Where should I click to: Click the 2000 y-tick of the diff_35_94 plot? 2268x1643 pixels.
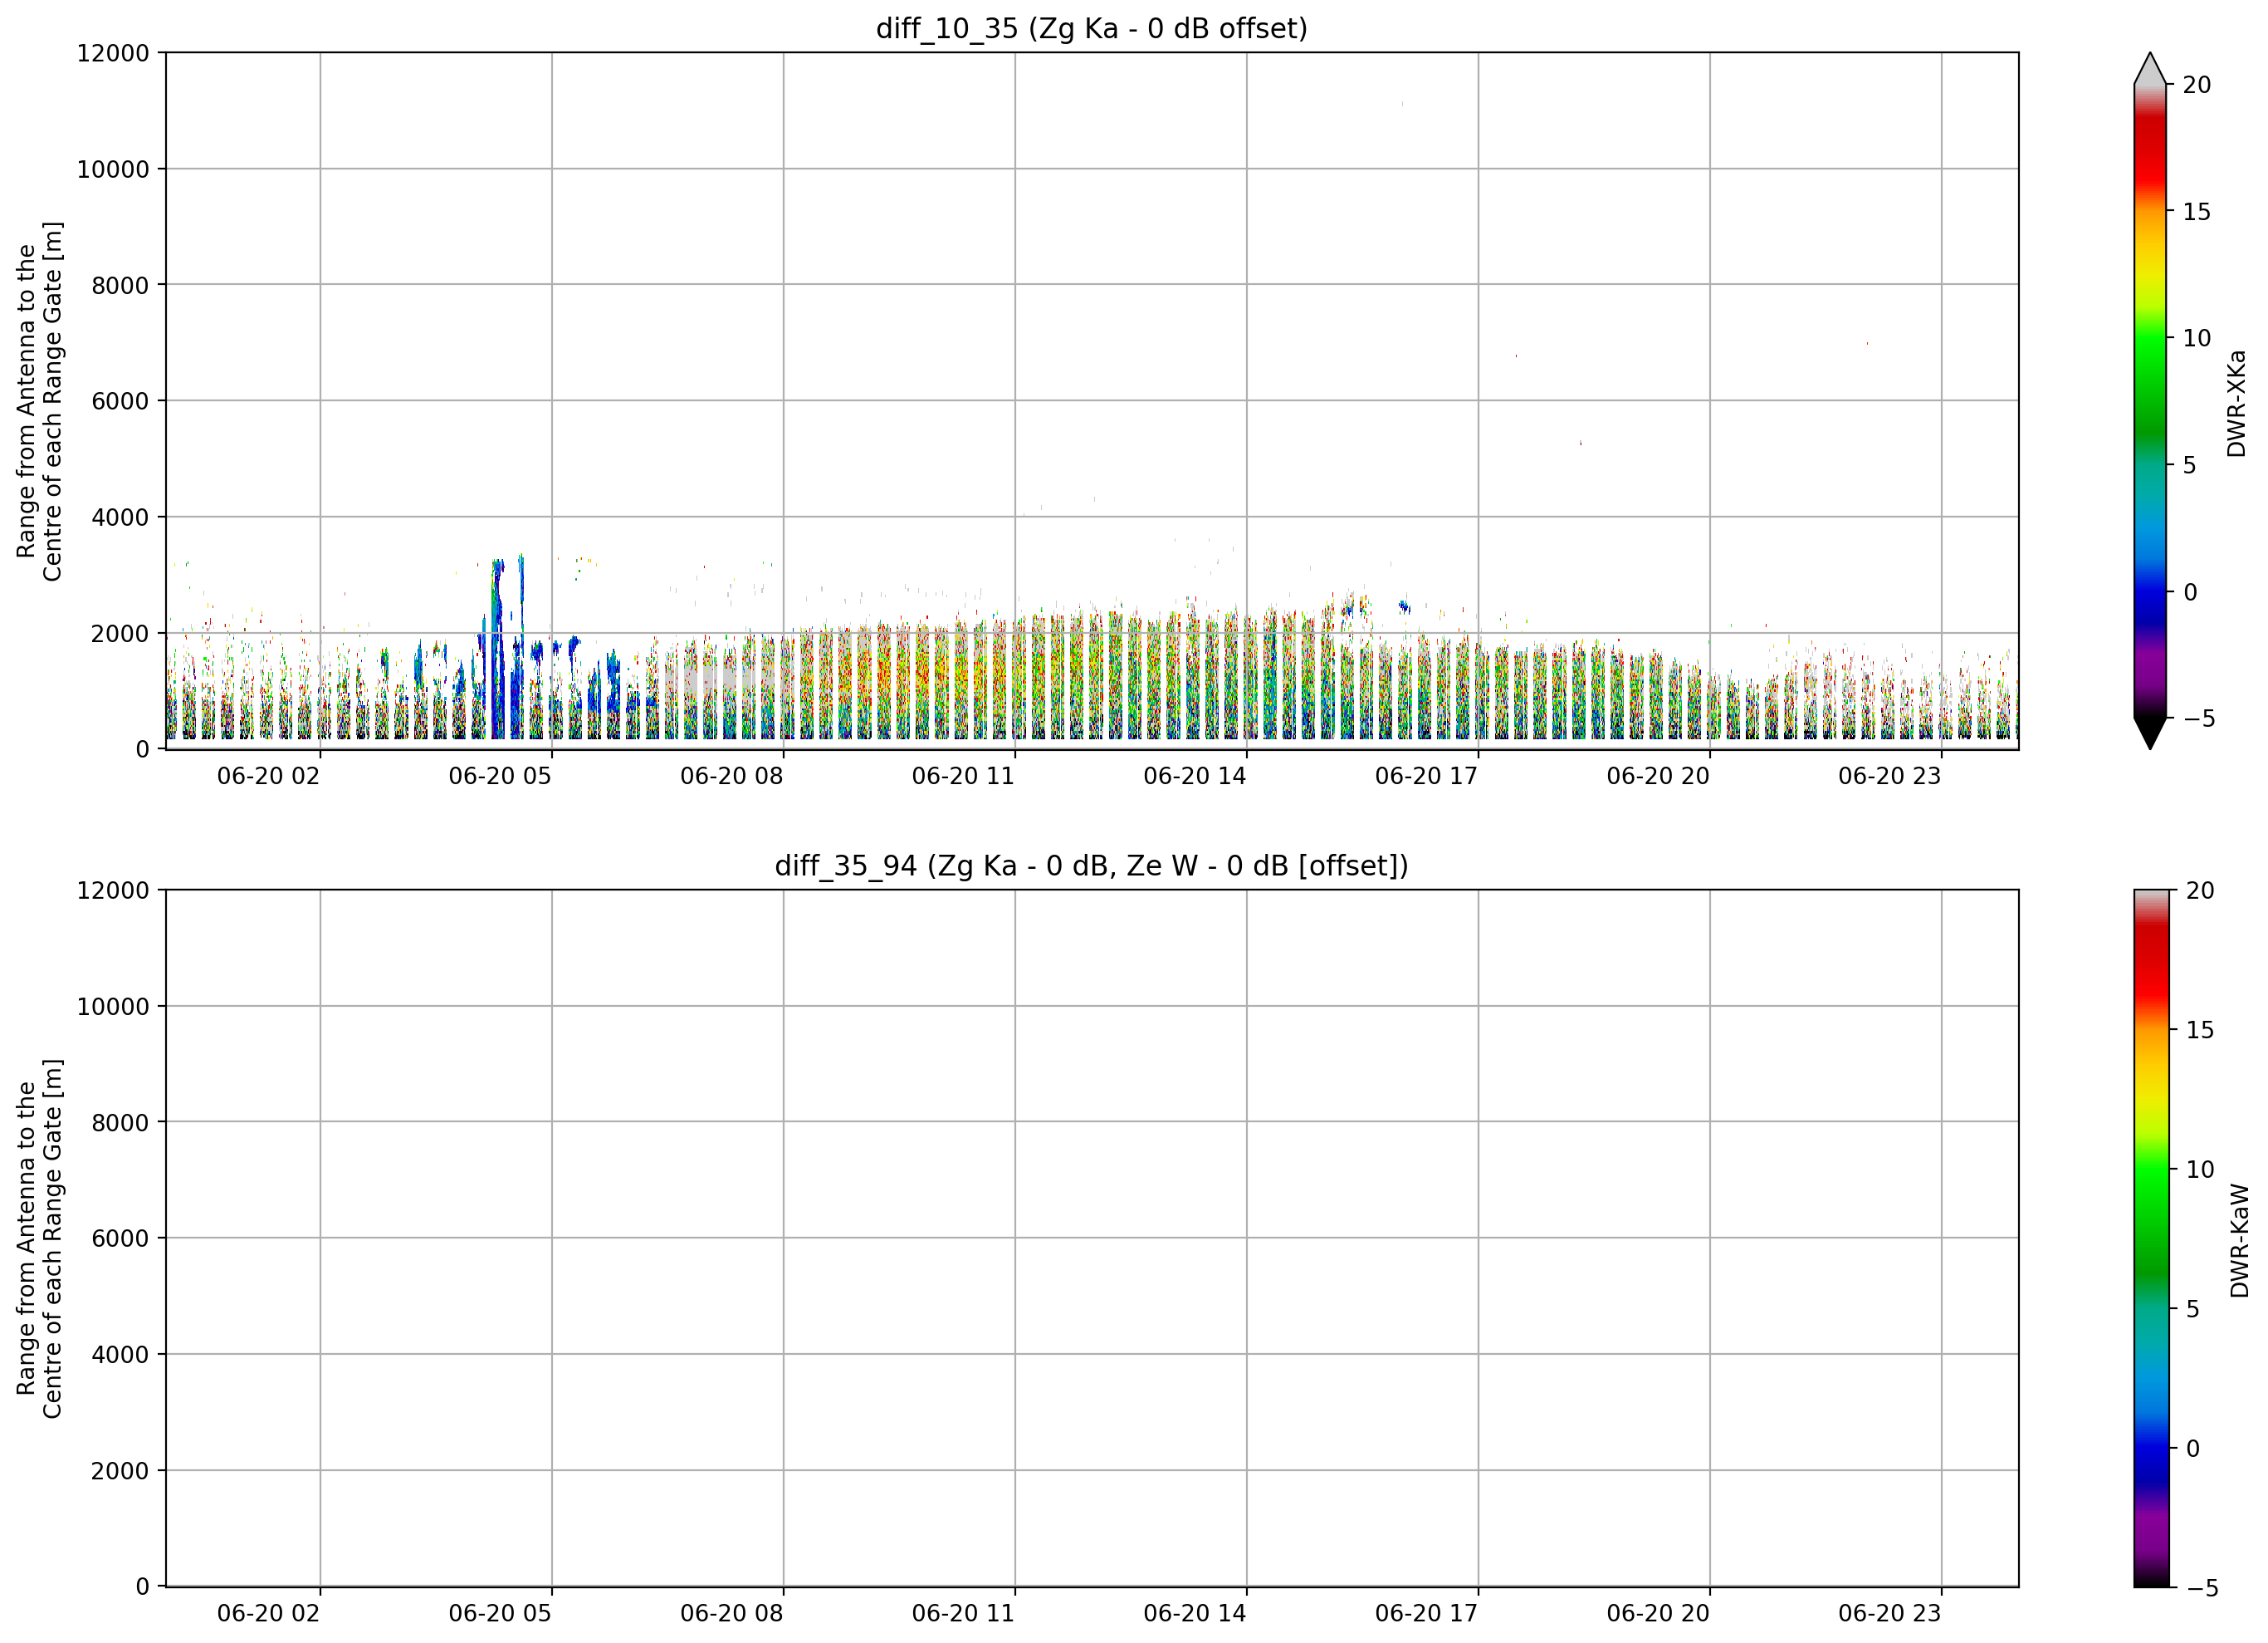tap(120, 1471)
